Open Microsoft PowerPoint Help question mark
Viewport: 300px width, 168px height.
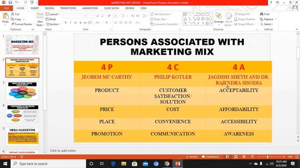click(271, 2)
